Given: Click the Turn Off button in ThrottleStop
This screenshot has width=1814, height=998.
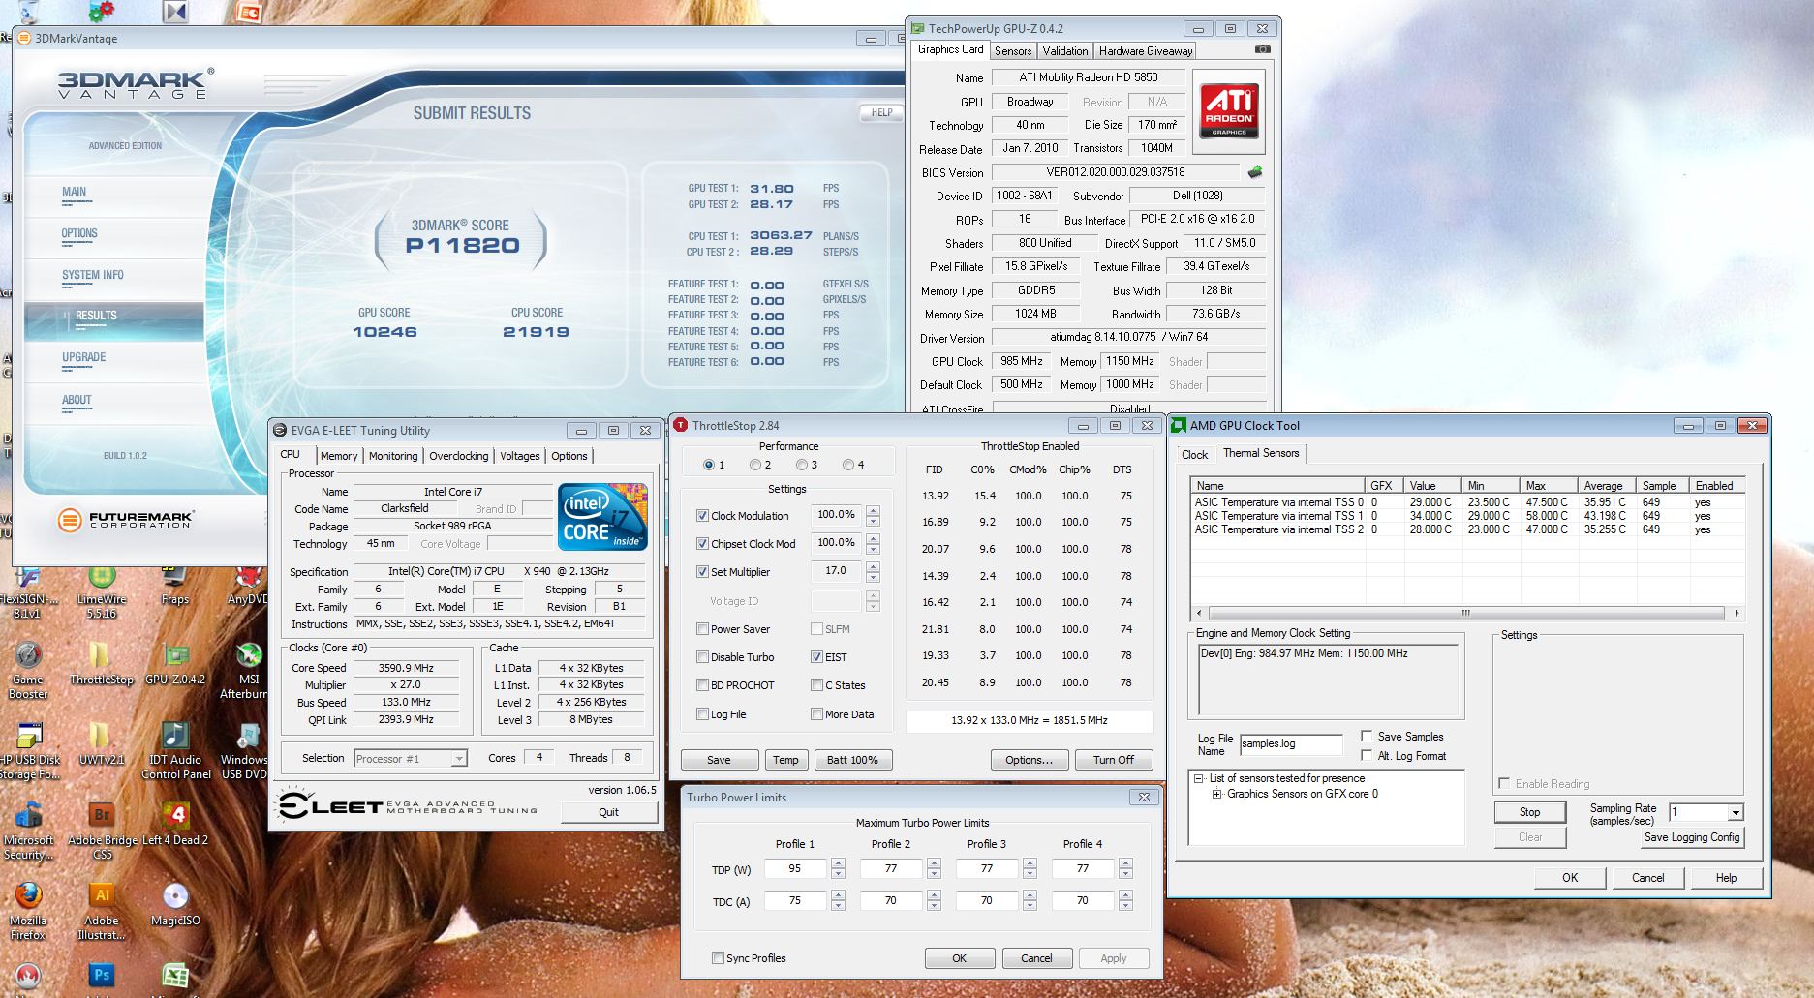Looking at the screenshot, I should point(1114,760).
